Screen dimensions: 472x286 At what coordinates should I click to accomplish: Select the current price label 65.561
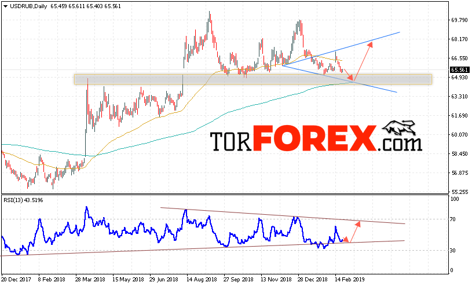[459, 70]
